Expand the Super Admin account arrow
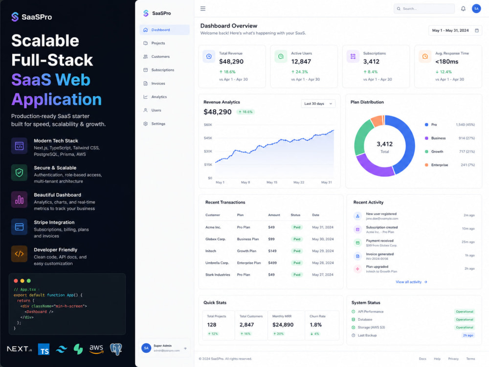Screen dimensions: 489x367 [x=185, y=348]
